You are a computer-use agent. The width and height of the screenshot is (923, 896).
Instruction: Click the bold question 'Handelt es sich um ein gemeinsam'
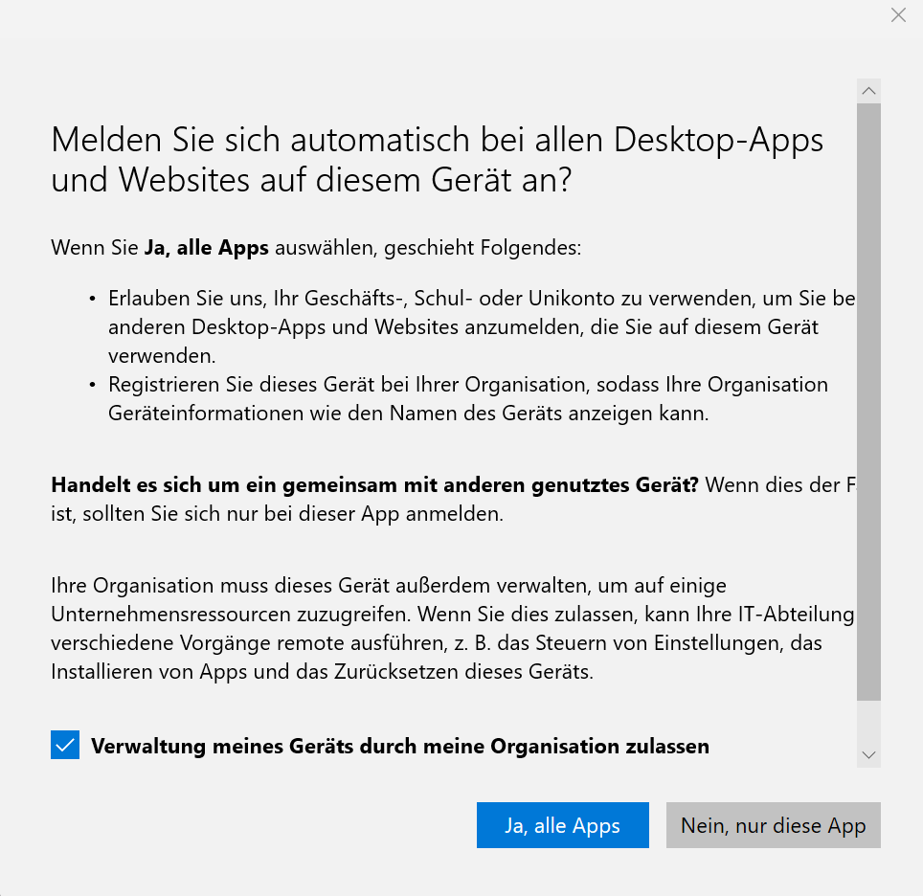[x=374, y=484]
